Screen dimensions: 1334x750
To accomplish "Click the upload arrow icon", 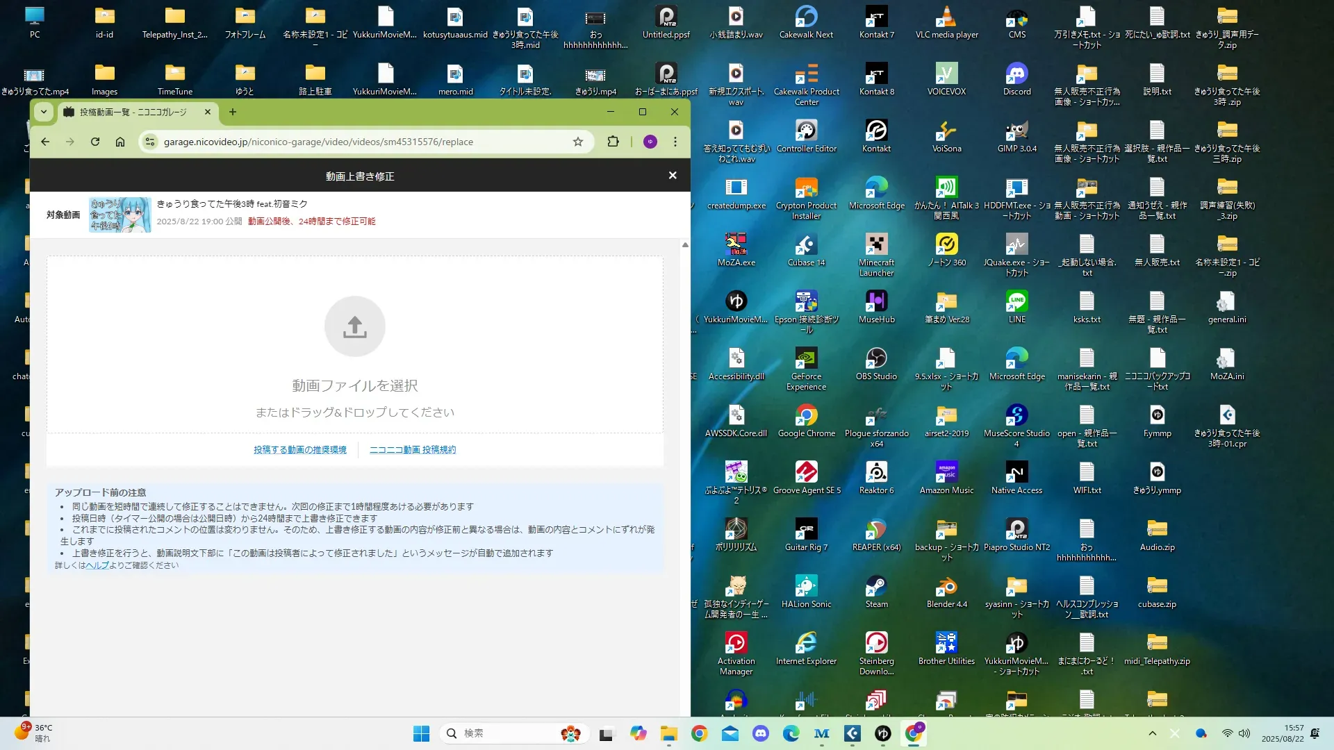I will coord(354,326).
